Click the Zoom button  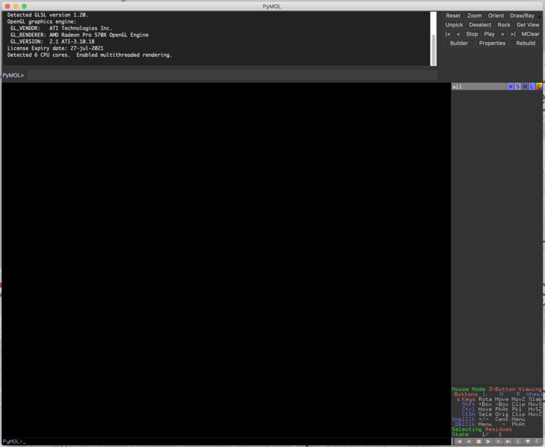[474, 15]
